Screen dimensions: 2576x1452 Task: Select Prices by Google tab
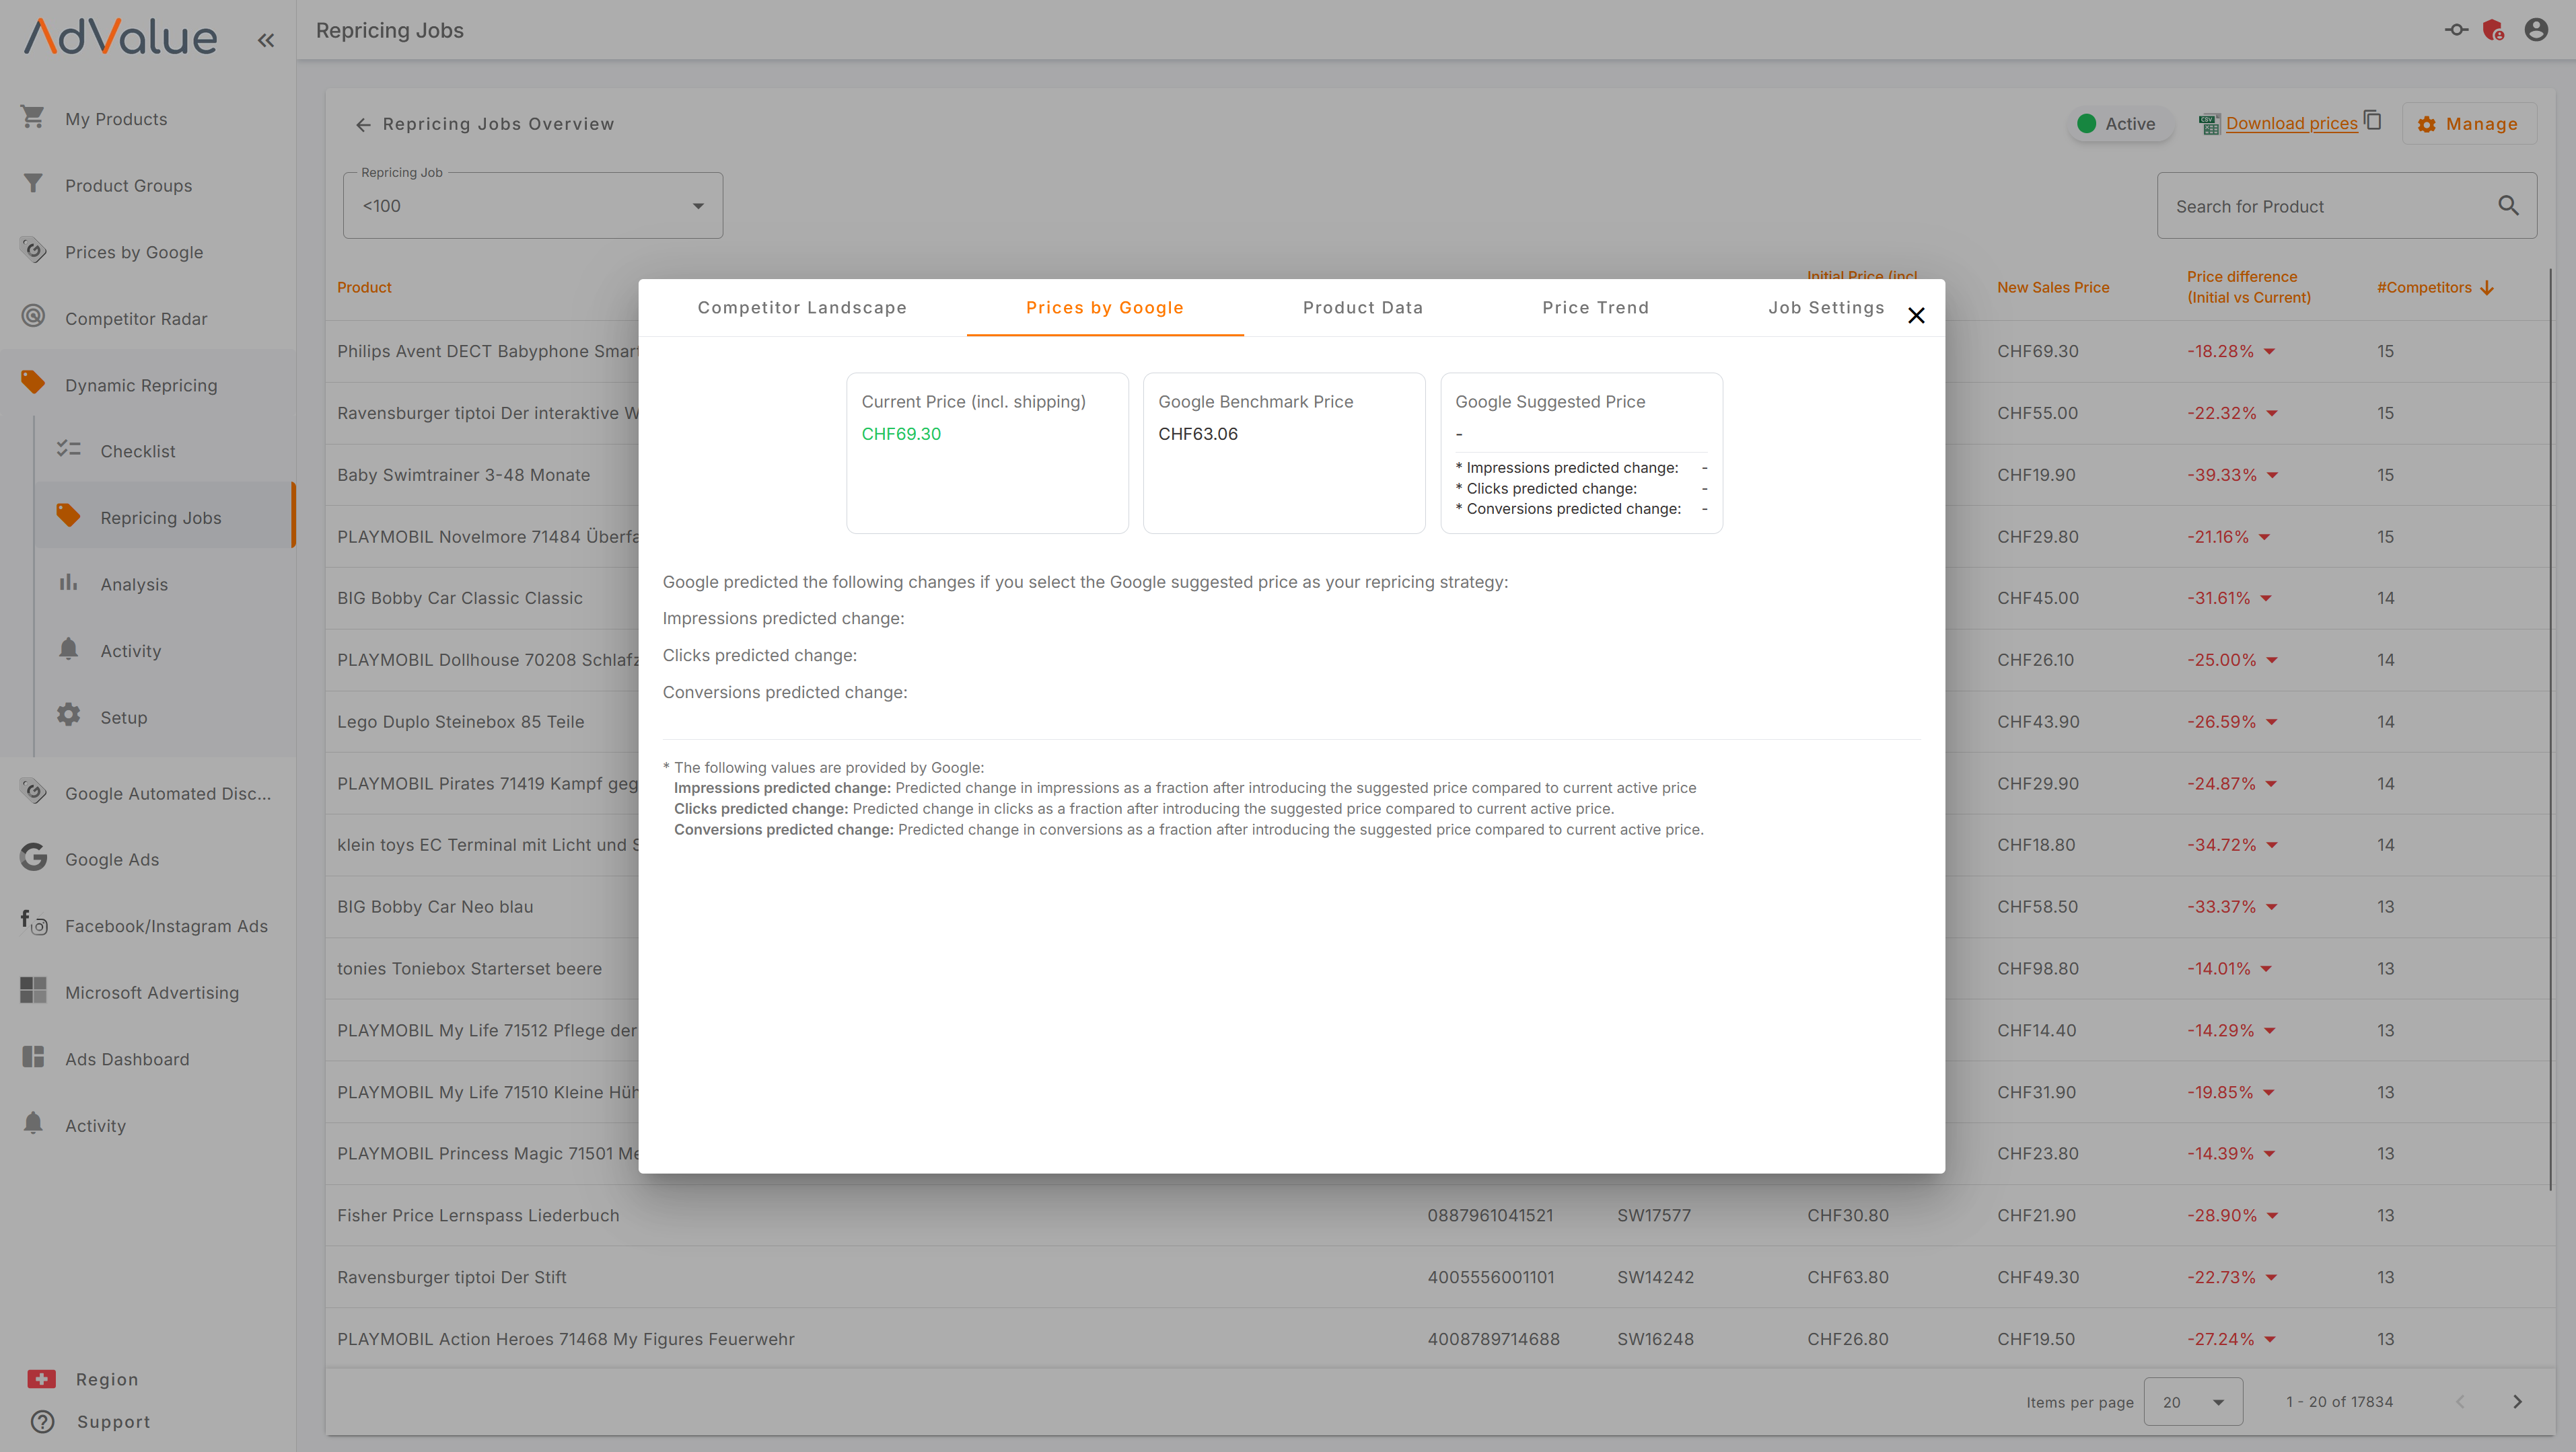tap(1105, 308)
